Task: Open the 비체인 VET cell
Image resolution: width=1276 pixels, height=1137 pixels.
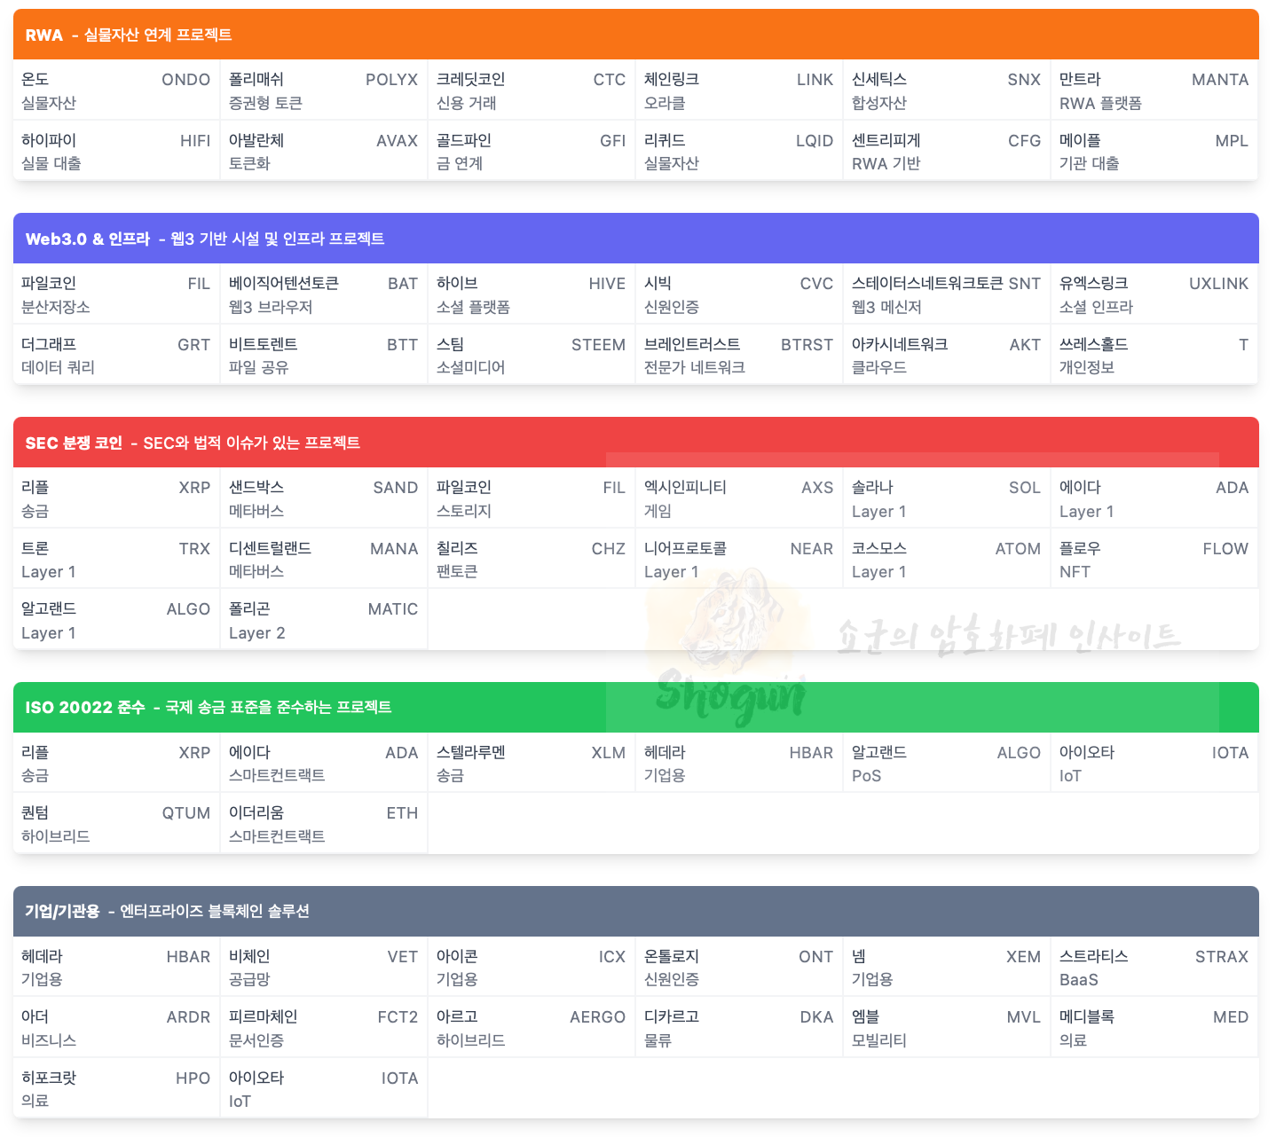Action: [x=324, y=967]
